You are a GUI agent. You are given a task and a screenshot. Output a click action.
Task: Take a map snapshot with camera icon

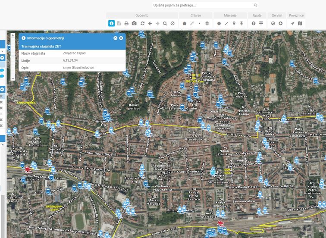pos(134,23)
